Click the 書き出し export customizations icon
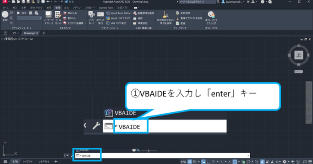Viewport: 313px width, 164px height. point(70,18)
